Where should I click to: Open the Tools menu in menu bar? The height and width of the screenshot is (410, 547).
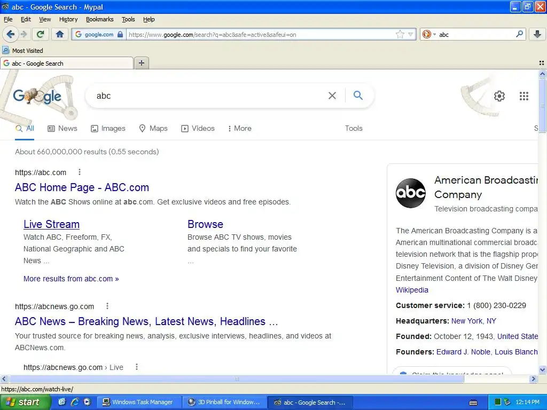(128, 19)
